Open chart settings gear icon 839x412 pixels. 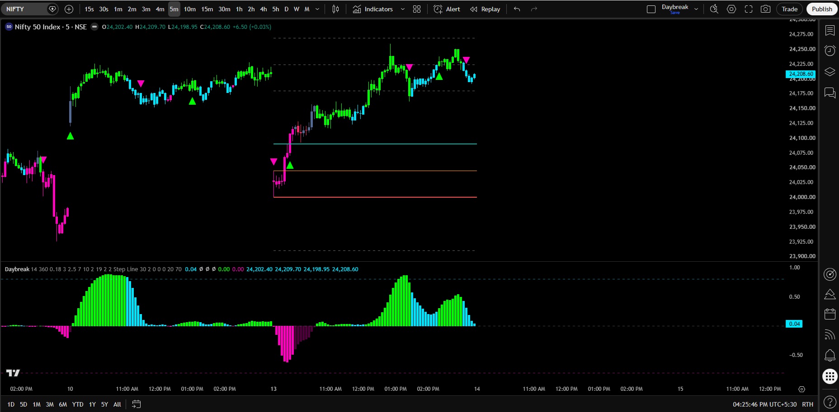pos(731,9)
